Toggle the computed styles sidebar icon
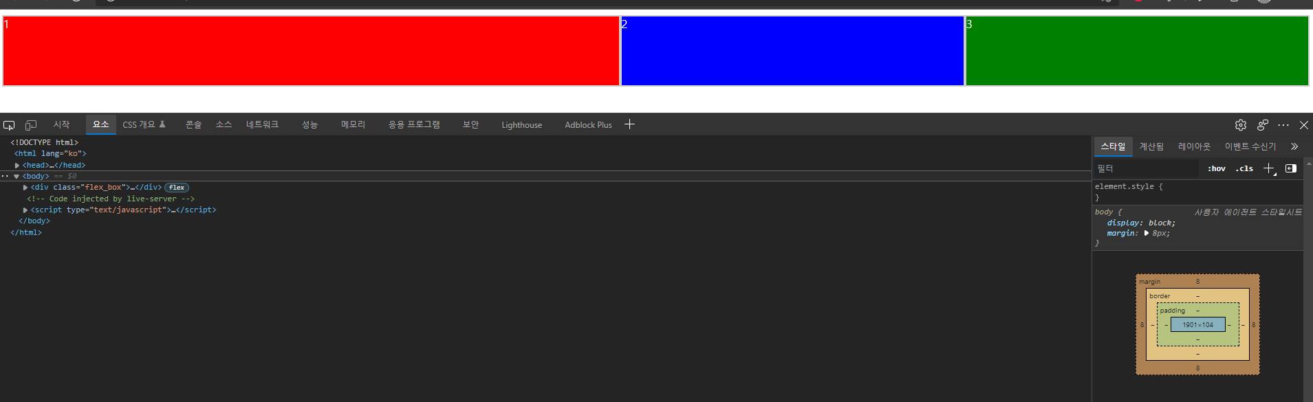This screenshot has width=1313, height=402. pyautogui.click(x=1291, y=168)
